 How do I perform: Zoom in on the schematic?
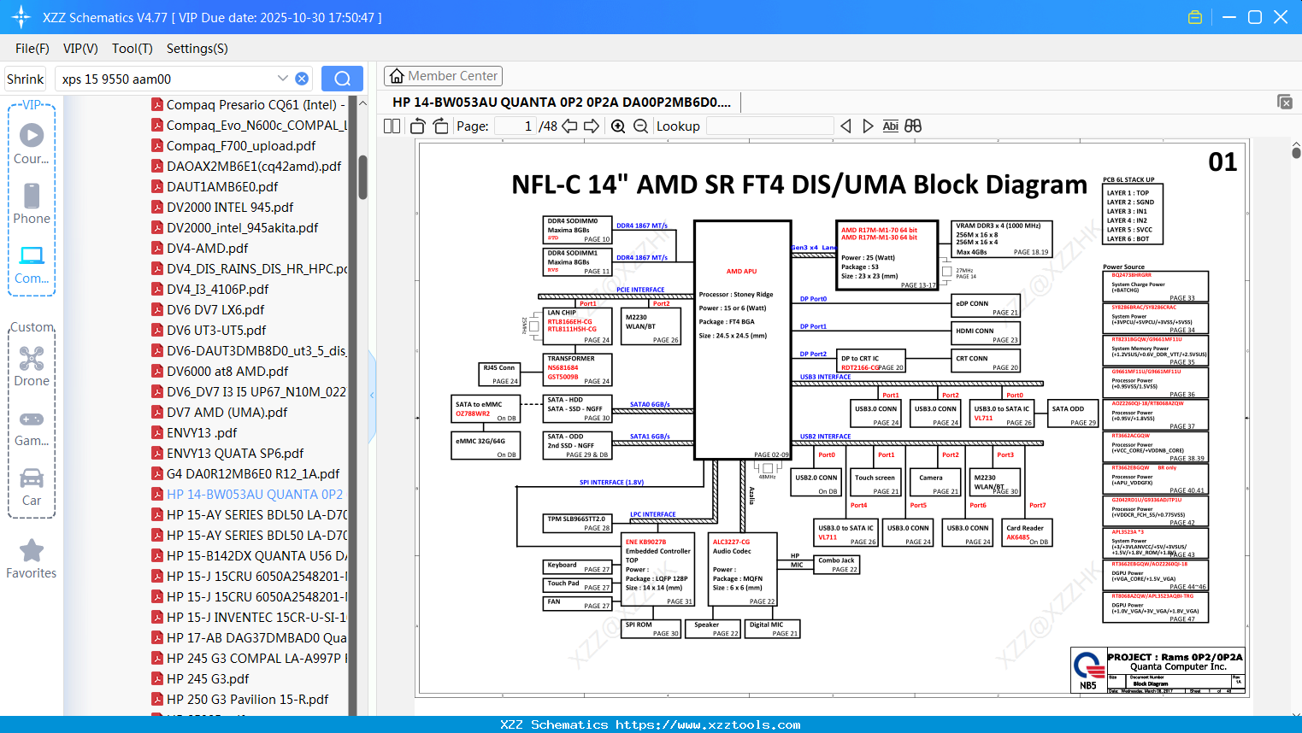click(x=618, y=126)
